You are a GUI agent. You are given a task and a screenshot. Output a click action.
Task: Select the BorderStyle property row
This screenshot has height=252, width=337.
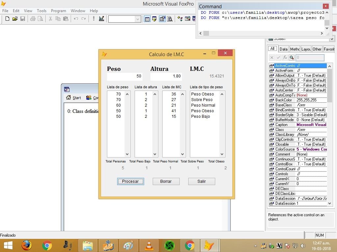(x=298, y=115)
